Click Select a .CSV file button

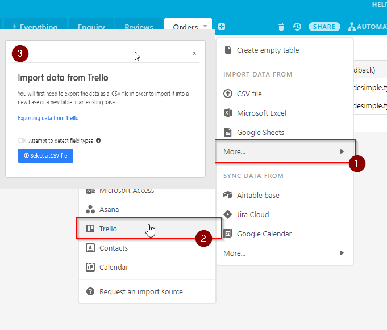click(45, 155)
